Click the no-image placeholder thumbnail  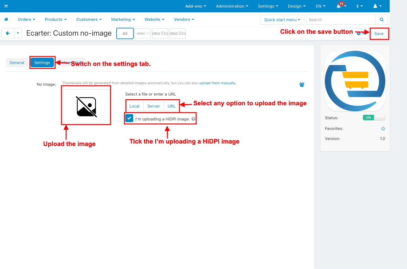[86, 107]
